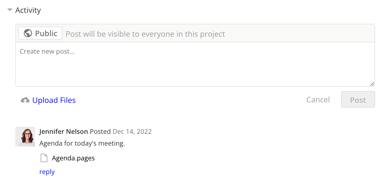
Task: Click the text area resize handle
Action: click(x=372, y=84)
